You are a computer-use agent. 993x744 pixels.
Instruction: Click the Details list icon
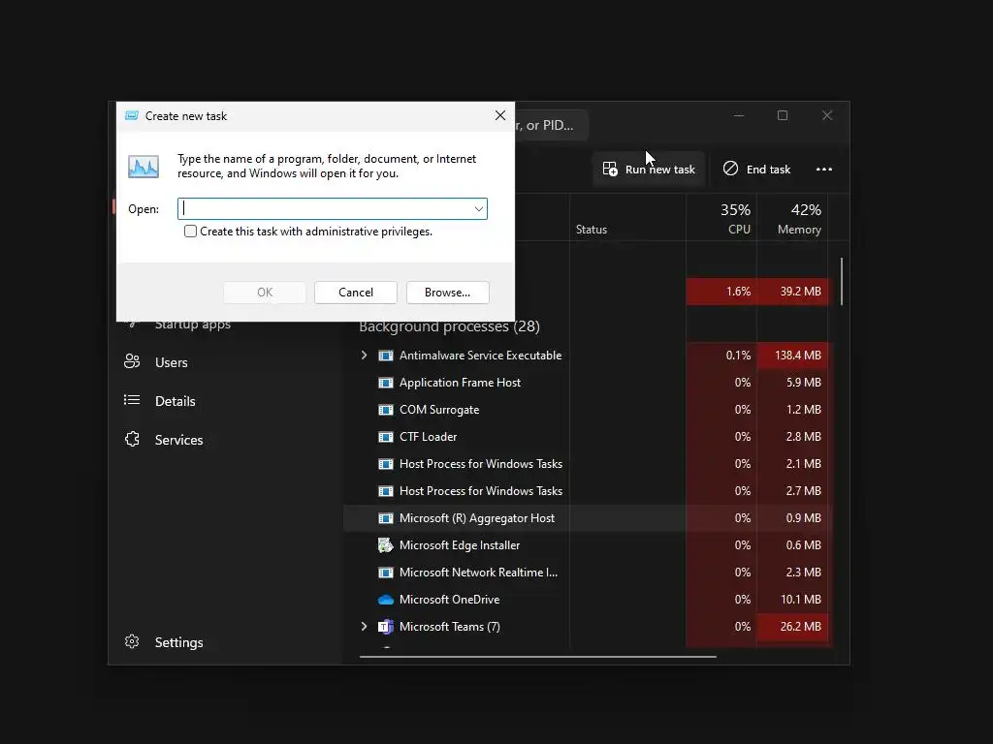[132, 400]
